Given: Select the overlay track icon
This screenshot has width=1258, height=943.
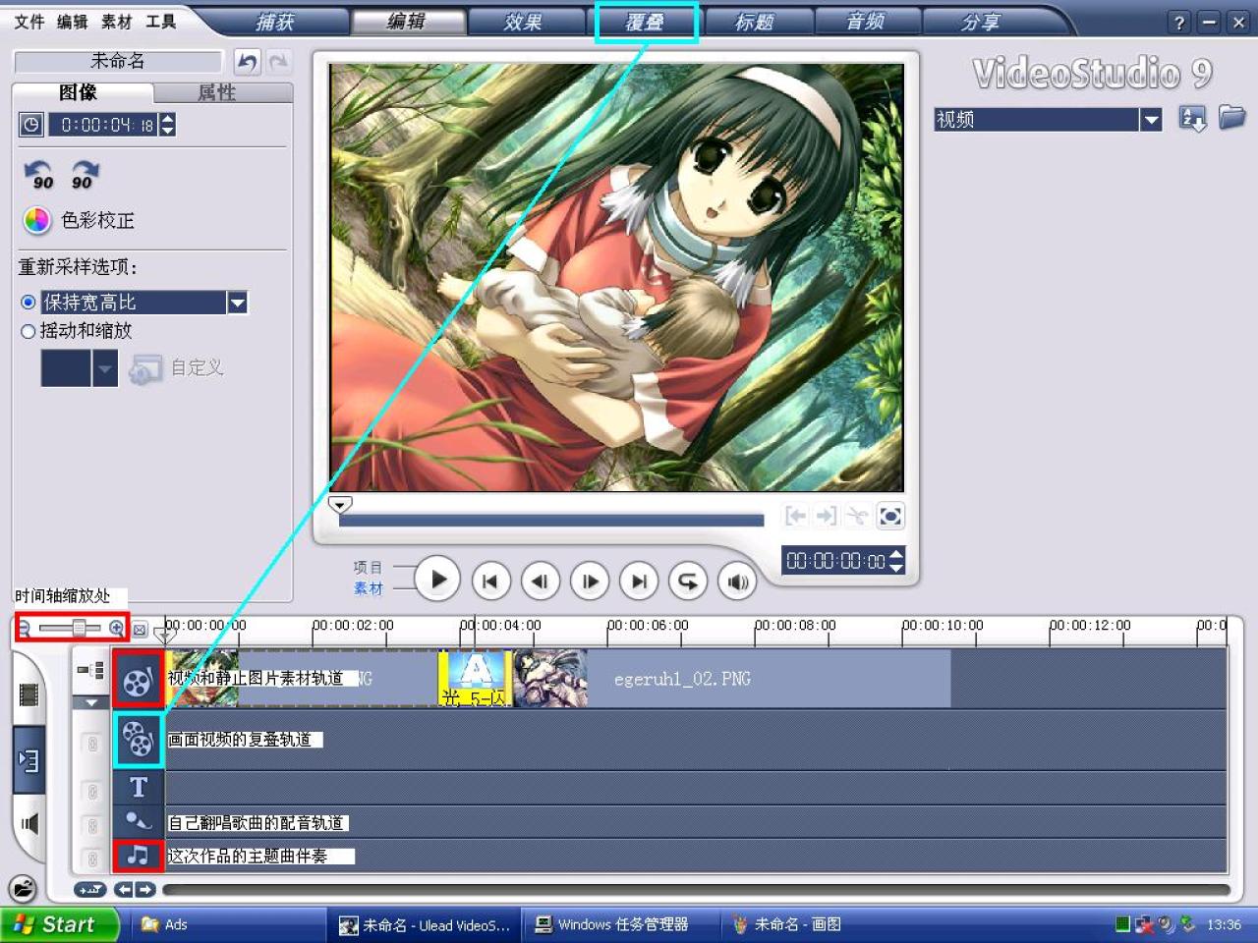Looking at the screenshot, I should tap(138, 740).
